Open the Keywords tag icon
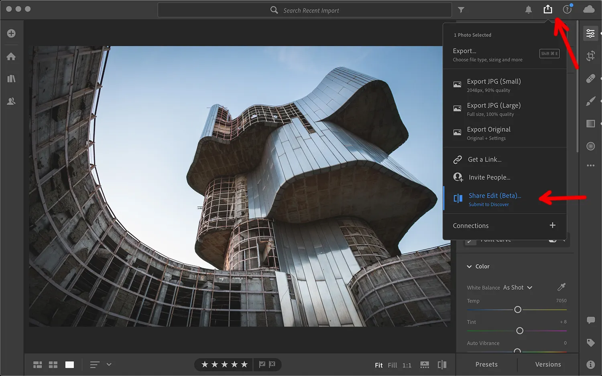 590,343
